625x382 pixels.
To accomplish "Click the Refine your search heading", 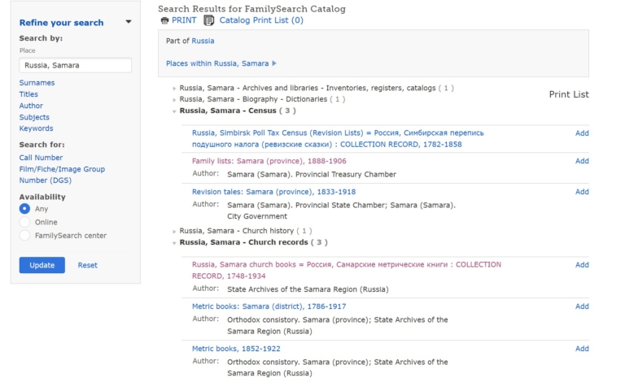I will (61, 23).
